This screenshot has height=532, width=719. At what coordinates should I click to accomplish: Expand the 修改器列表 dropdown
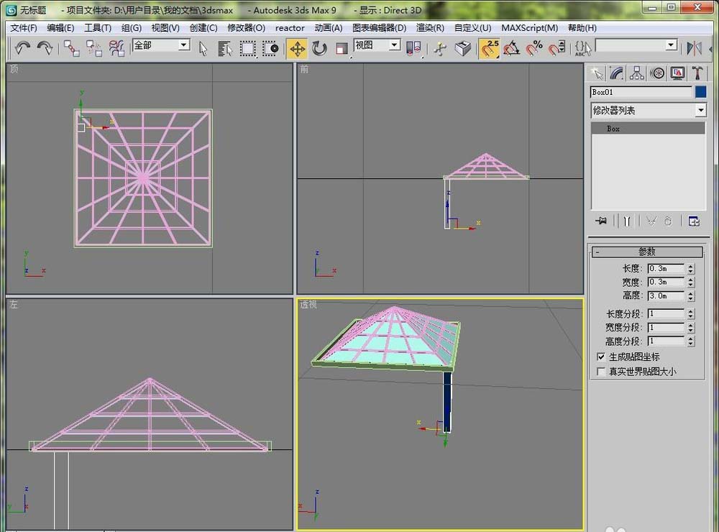pos(700,111)
